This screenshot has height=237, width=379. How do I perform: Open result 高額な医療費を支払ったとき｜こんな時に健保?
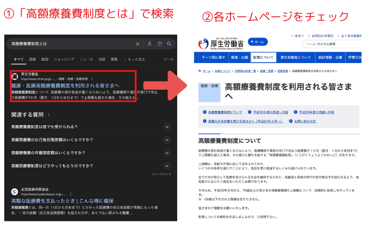pos(63,201)
